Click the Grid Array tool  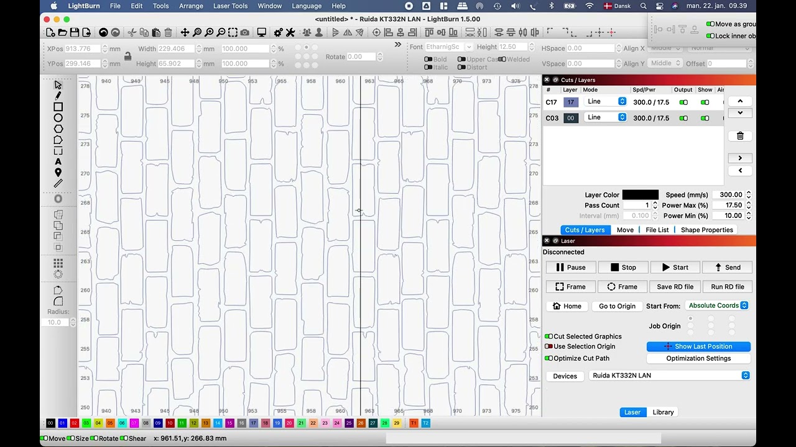pos(58,264)
